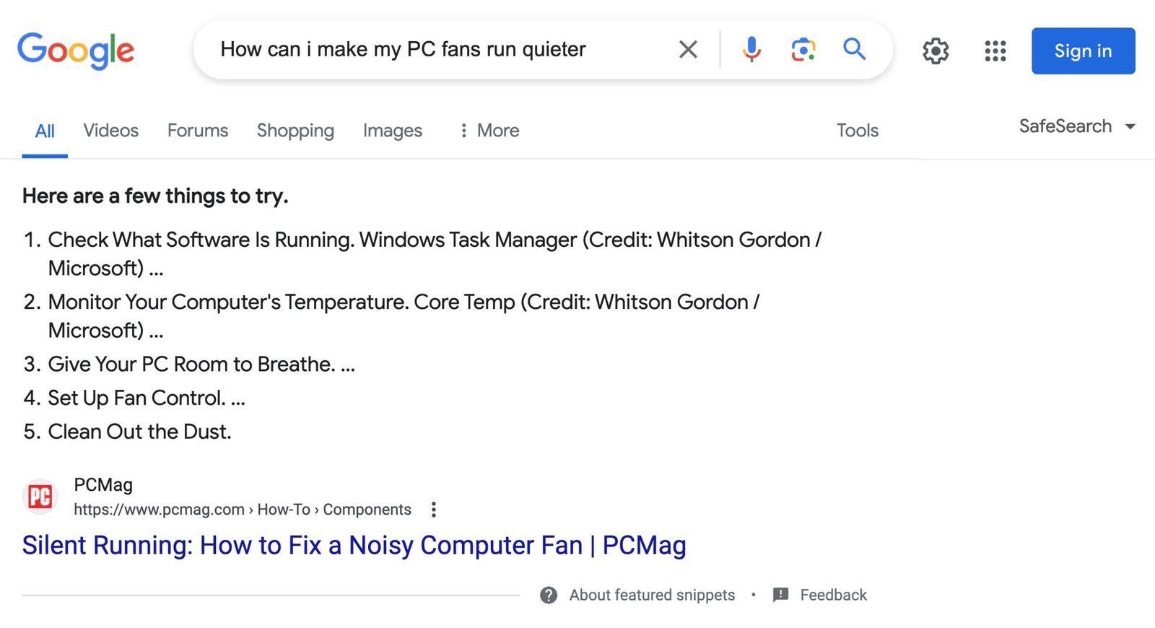
Task: Click the Sign in button
Action: [x=1083, y=51]
